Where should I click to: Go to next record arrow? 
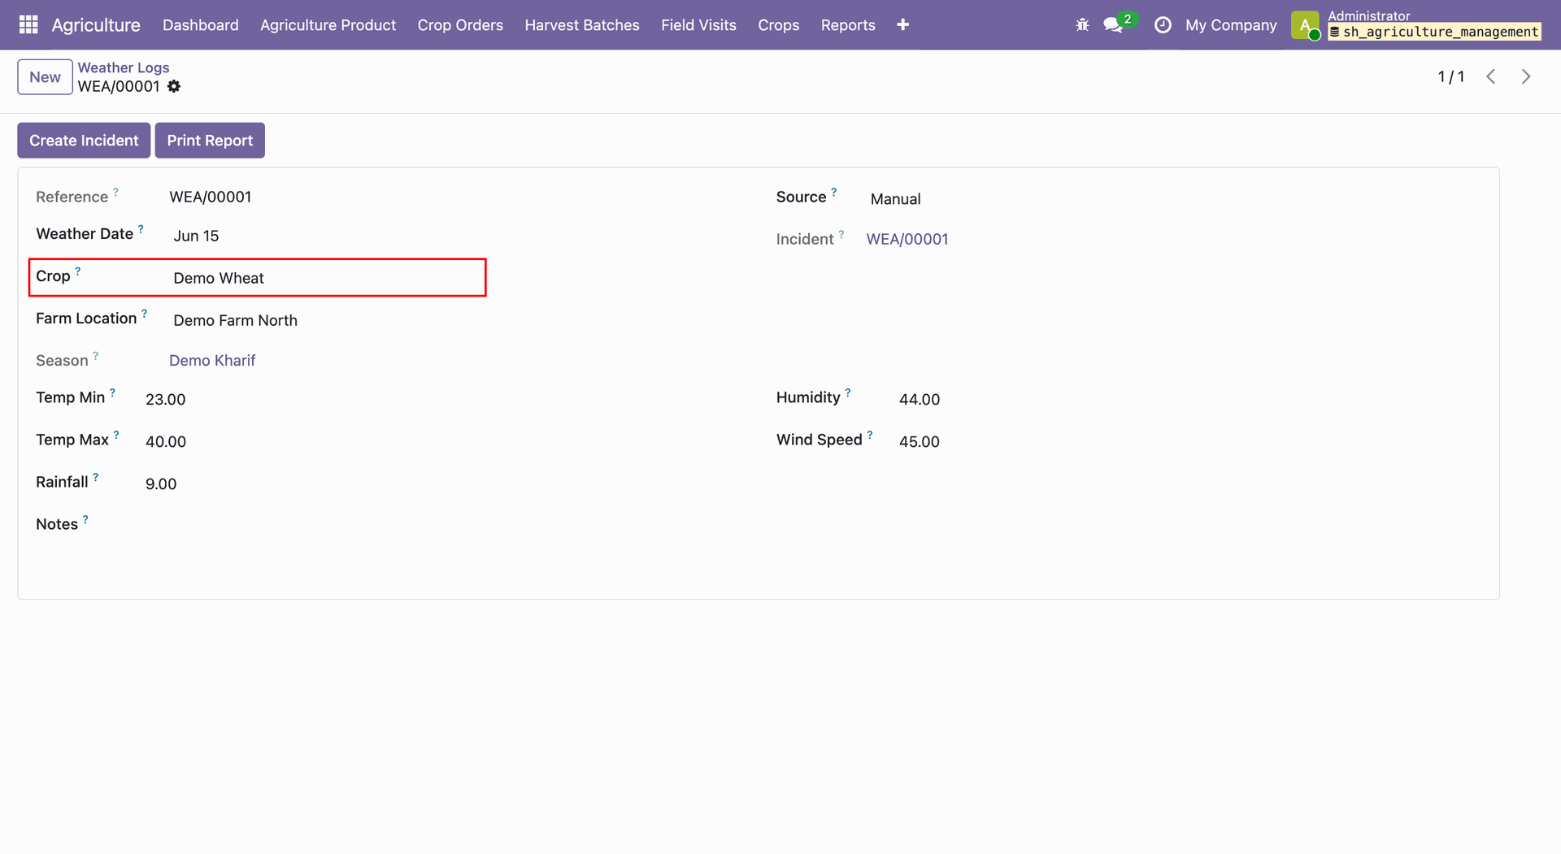pyautogui.click(x=1526, y=76)
